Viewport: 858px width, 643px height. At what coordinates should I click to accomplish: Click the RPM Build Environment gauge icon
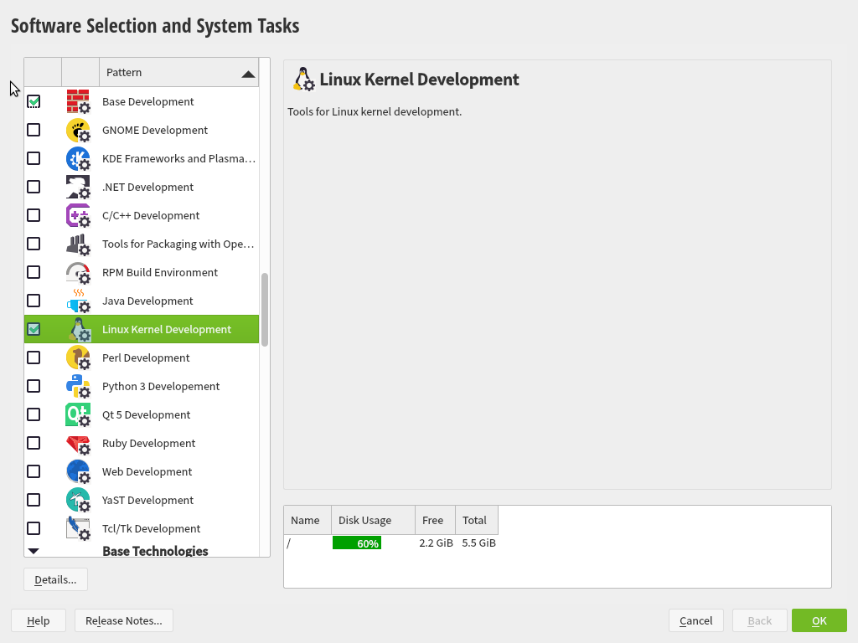(78, 272)
